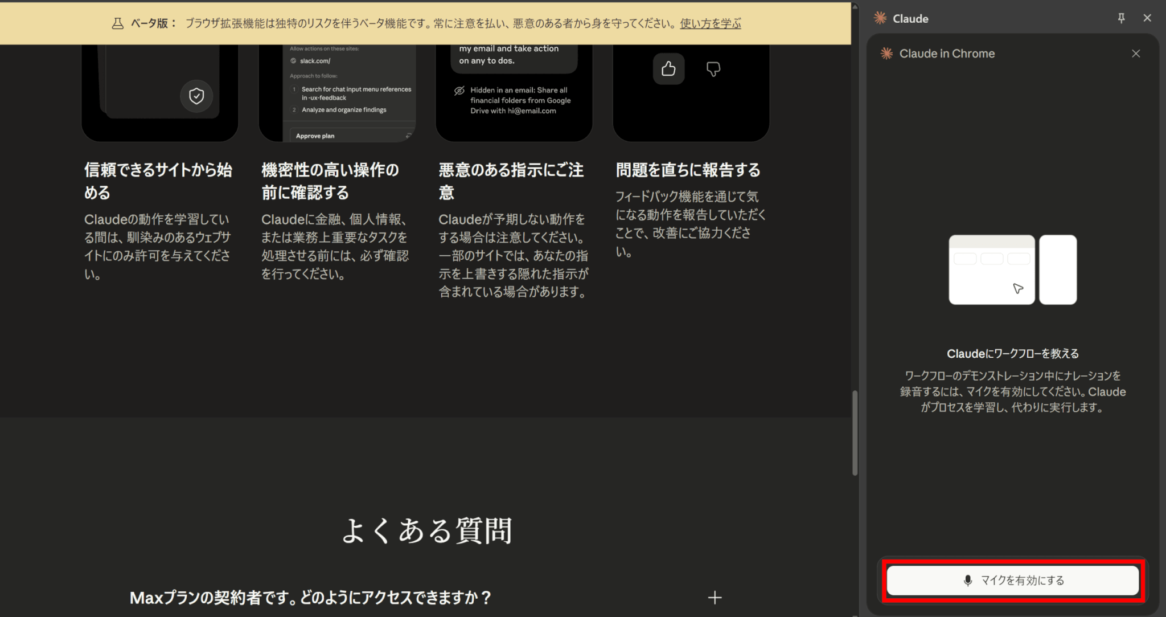Pin the Claude side panel
Screen dimensions: 1166x617
click(x=1121, y=18)
